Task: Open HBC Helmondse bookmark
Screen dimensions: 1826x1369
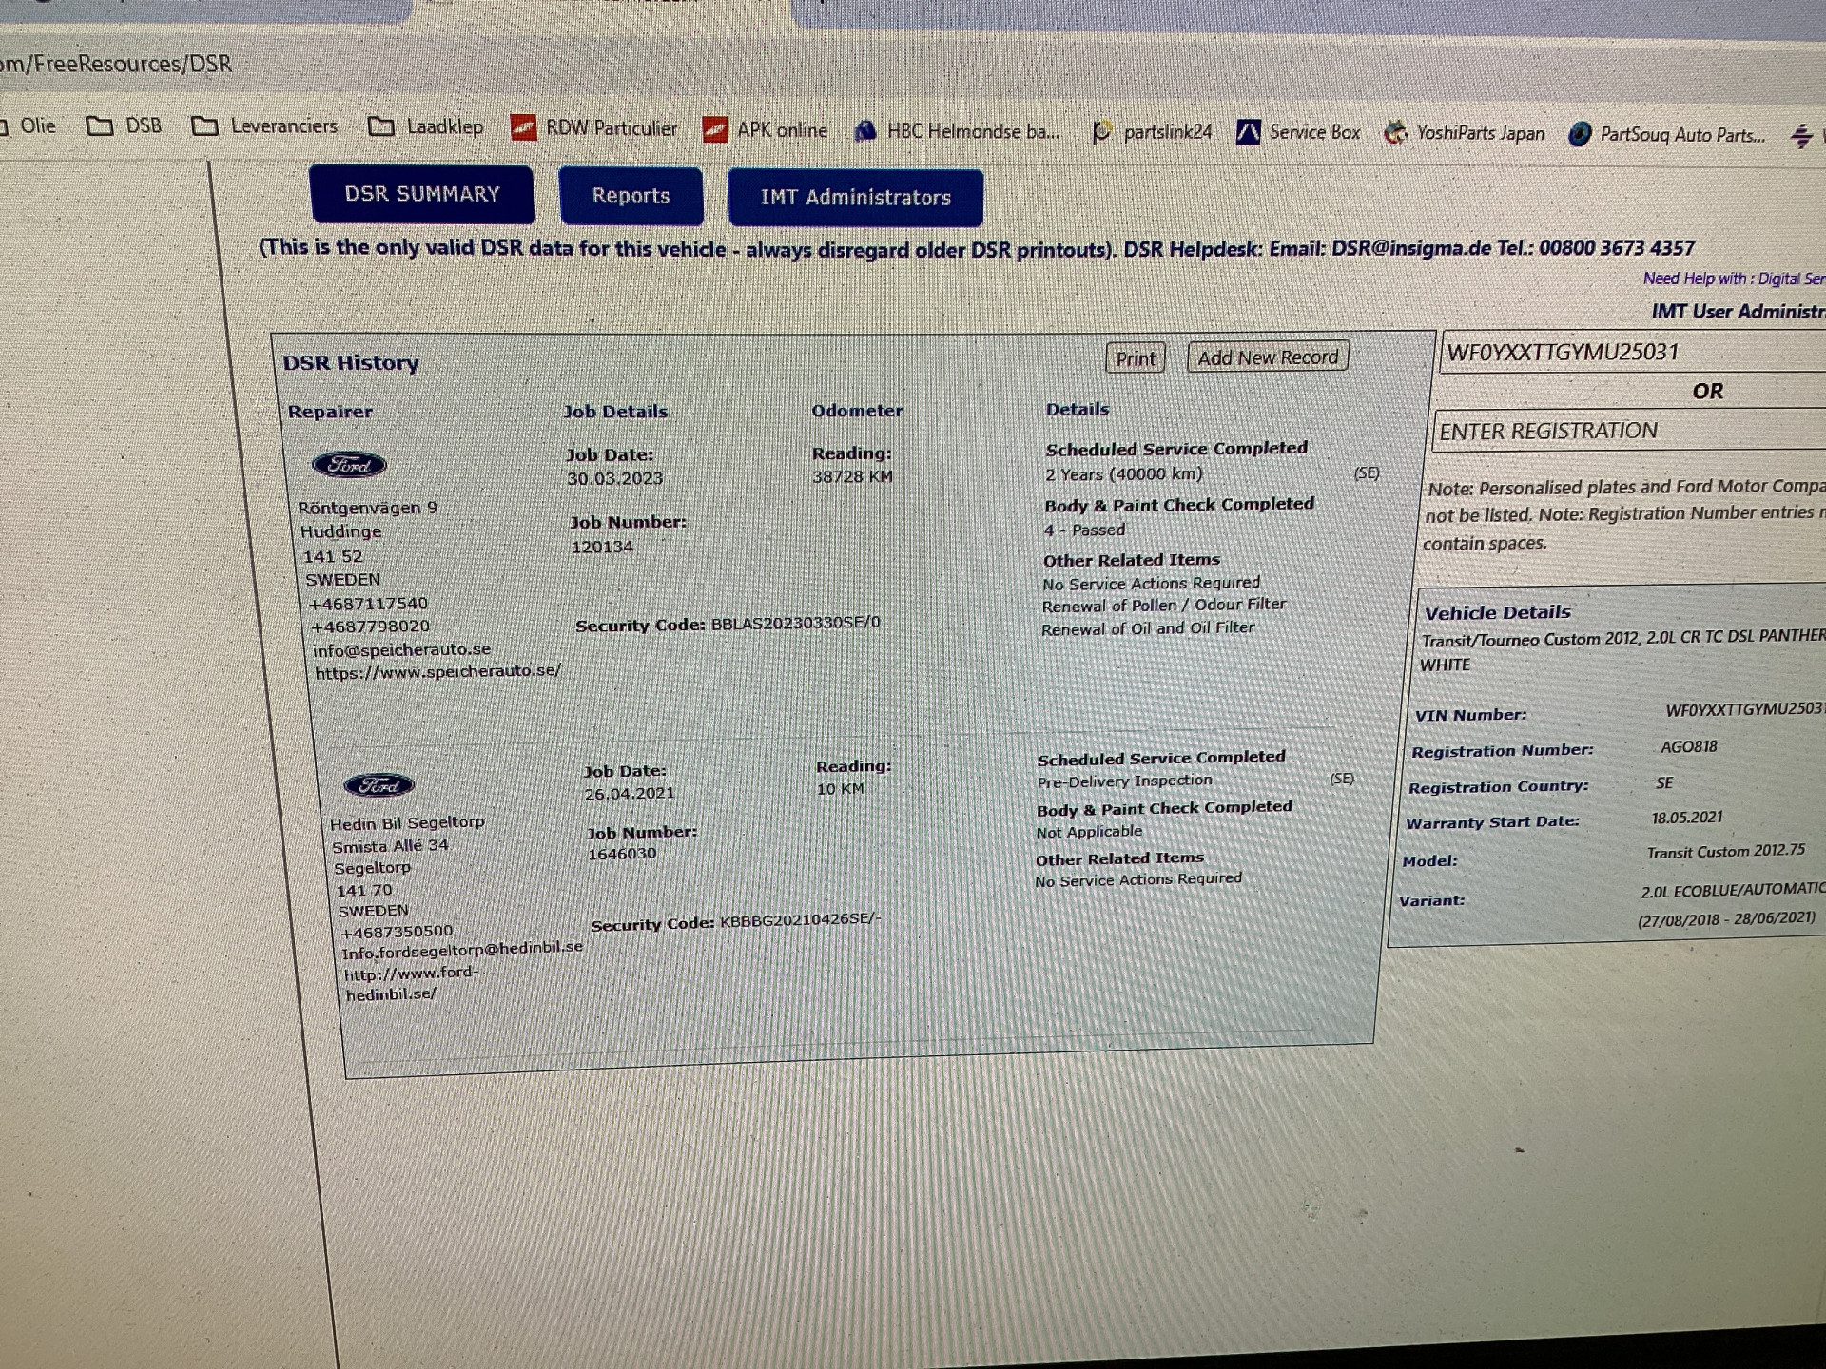Action: coord(957,131)
